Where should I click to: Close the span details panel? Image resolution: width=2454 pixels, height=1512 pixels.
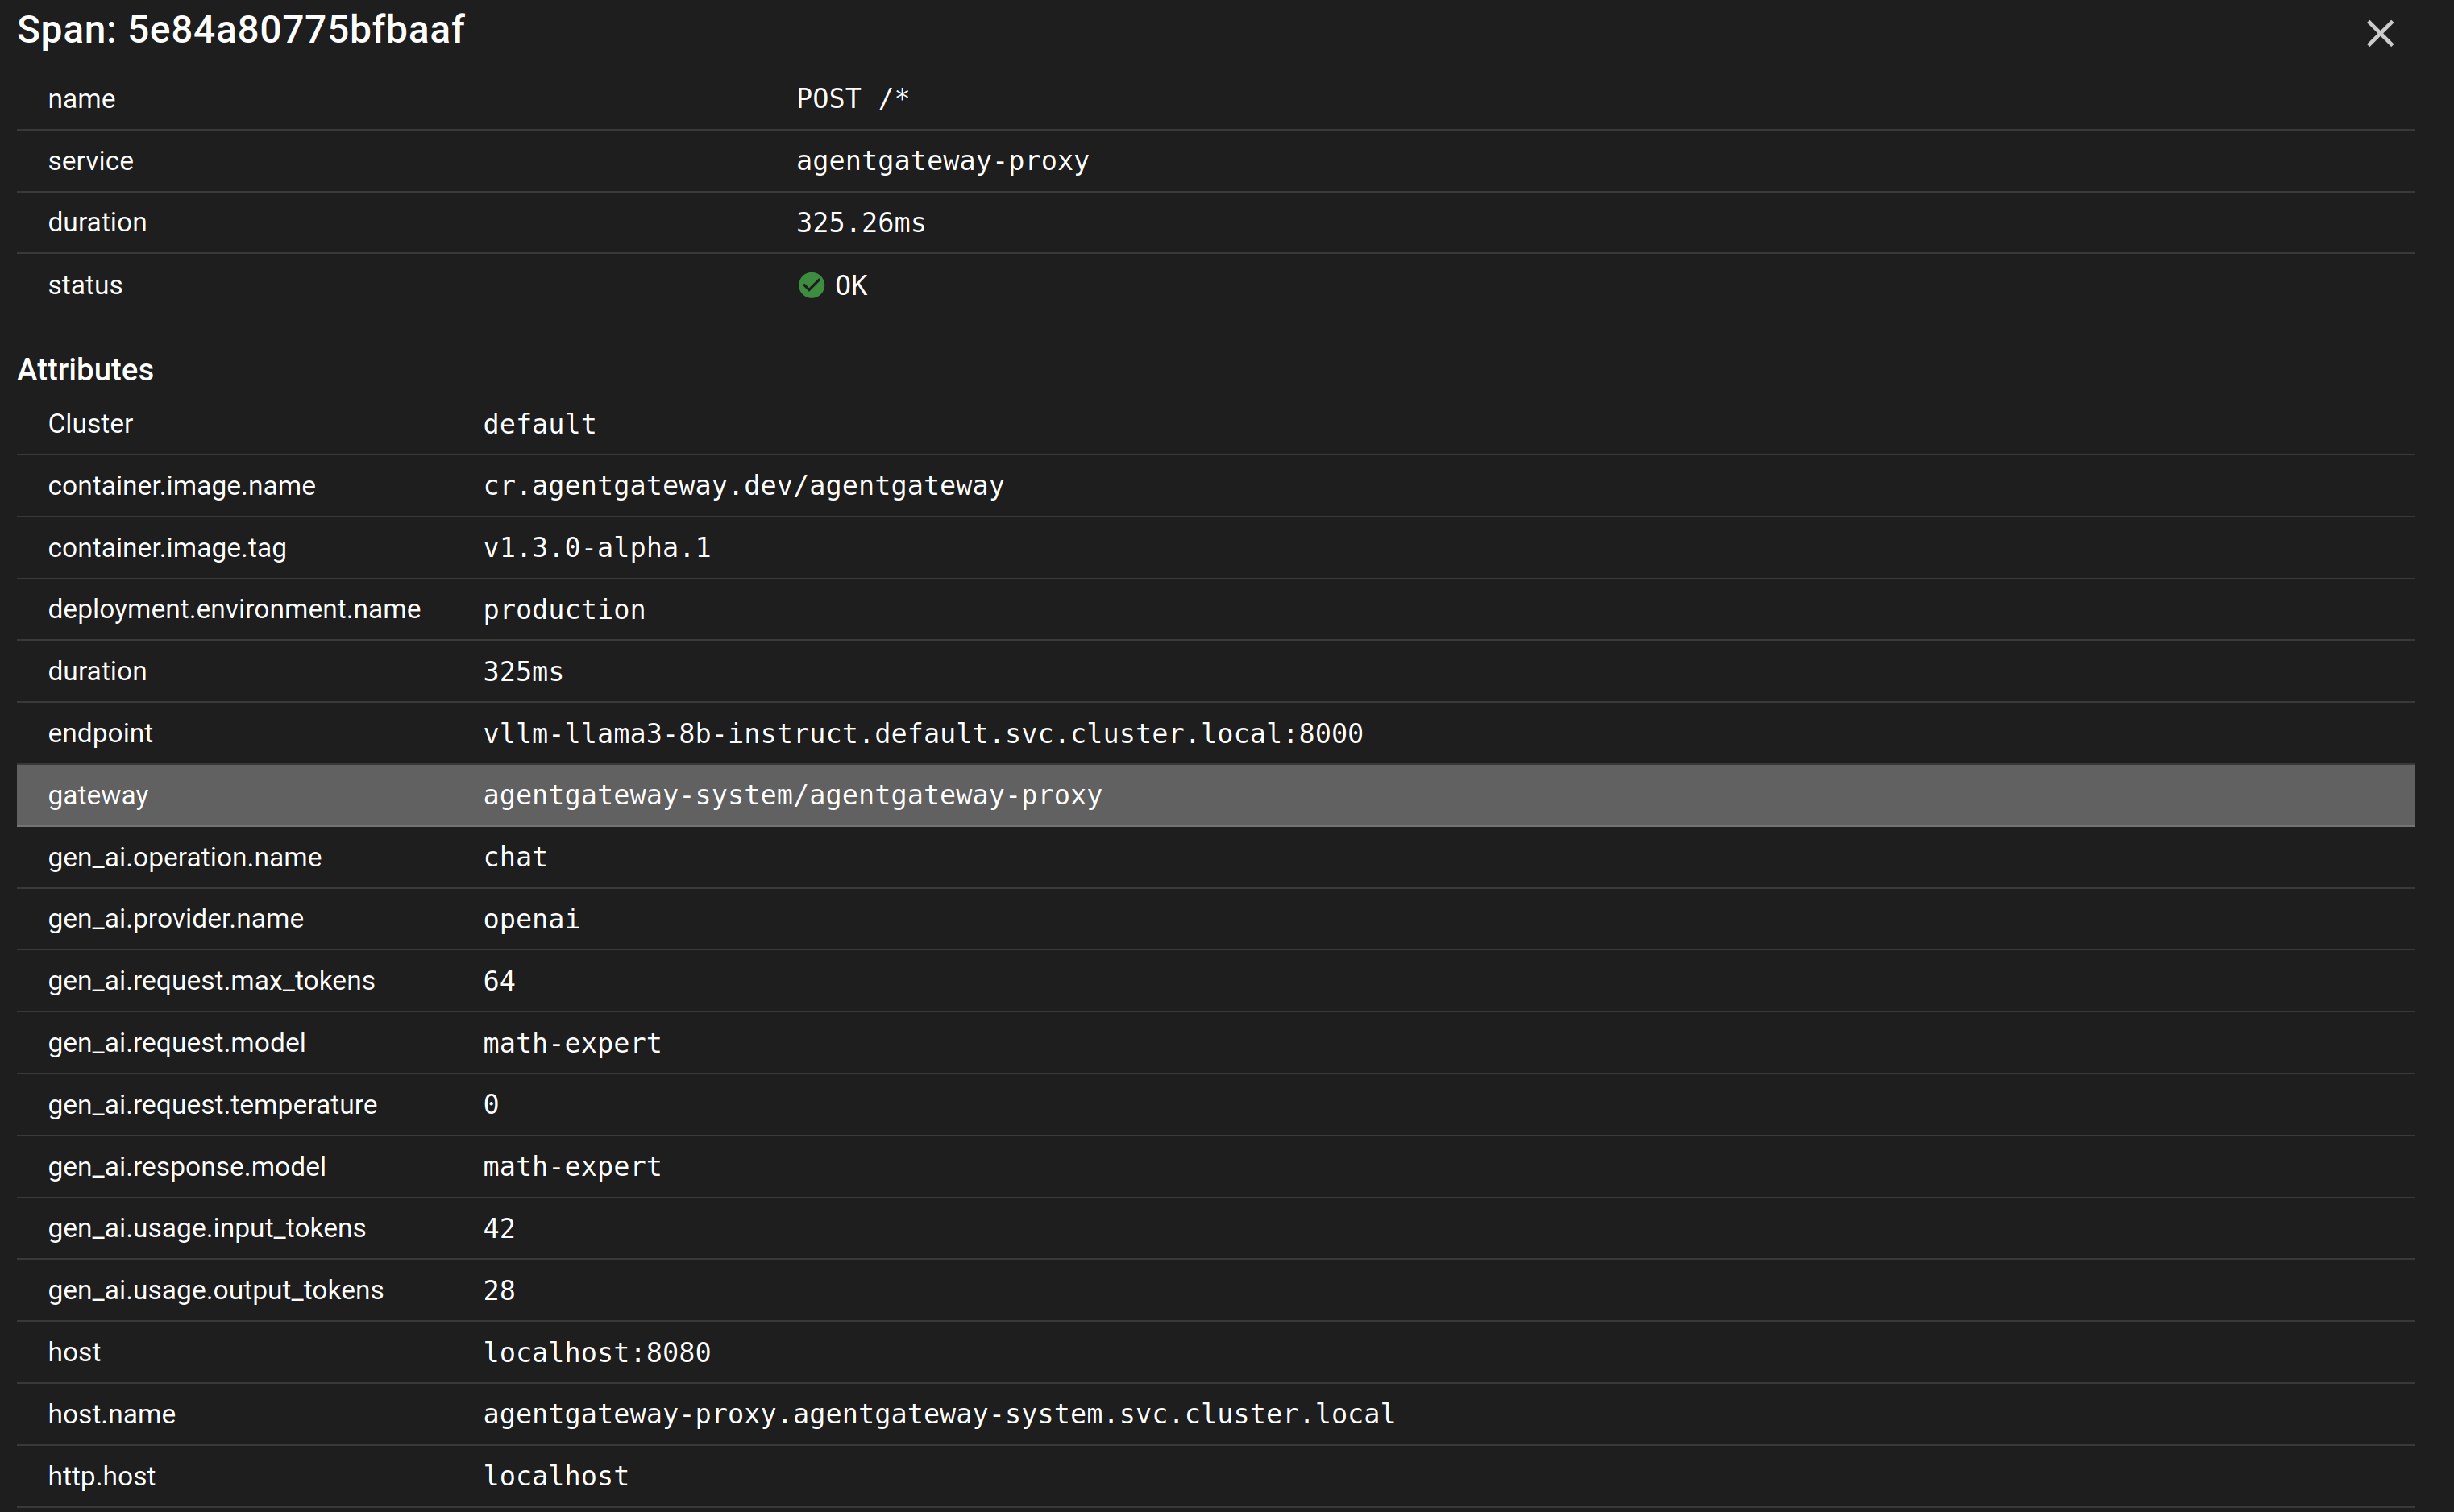[2379, 34]
